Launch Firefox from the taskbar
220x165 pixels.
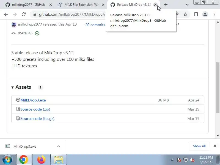42,160
